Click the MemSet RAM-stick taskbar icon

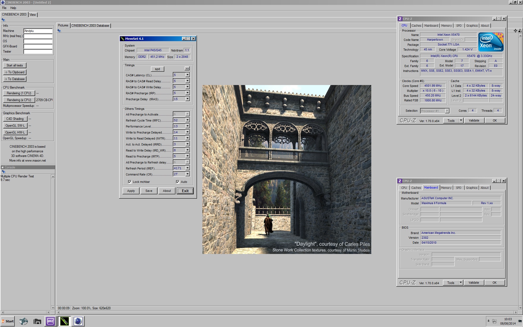click(65, 321)
